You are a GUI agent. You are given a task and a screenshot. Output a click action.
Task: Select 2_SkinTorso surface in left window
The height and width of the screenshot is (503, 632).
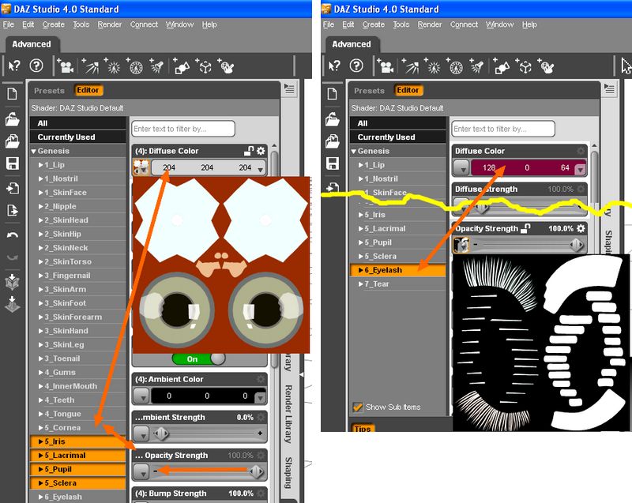pyautogui.click(x=78, y=262)
